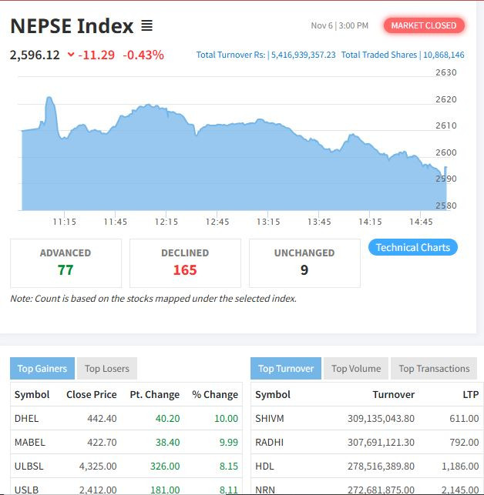Open SHIVM in the turnover table
The height and width of the screenshot is (495, 484).
(270, 418)
